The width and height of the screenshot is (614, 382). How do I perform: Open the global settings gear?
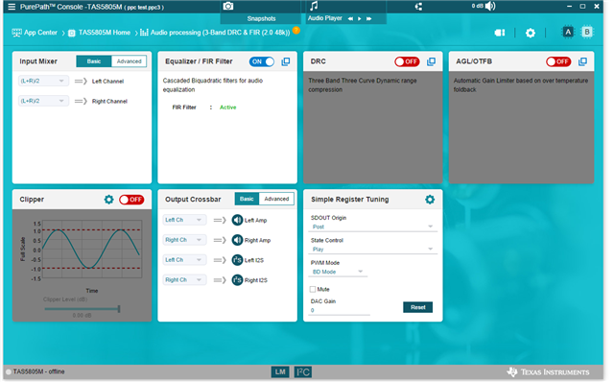[531, 33]
